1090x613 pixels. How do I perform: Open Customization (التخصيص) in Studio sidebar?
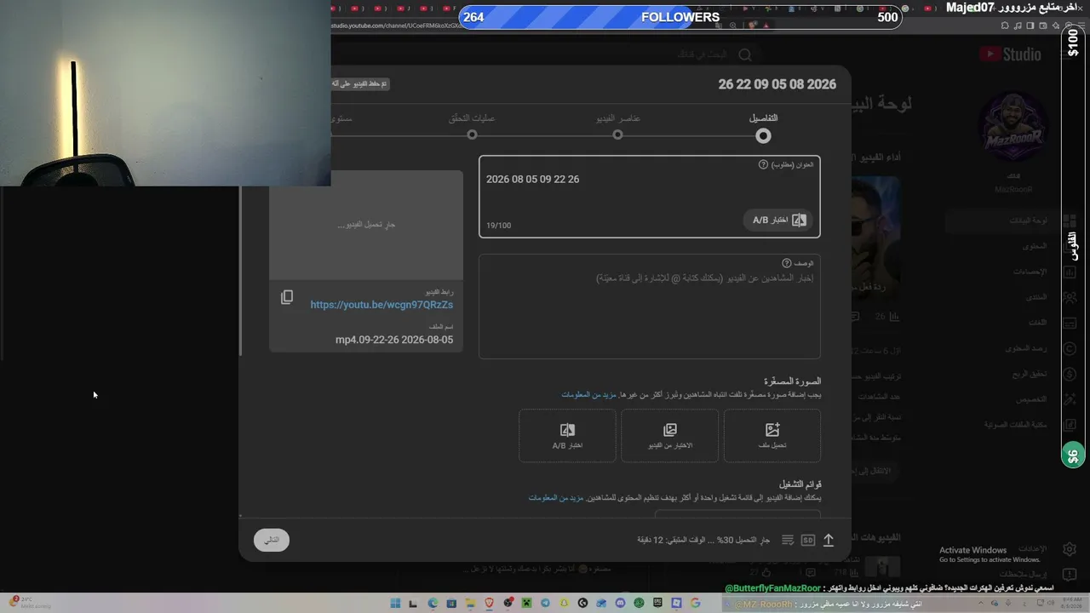click(1030, 399)
